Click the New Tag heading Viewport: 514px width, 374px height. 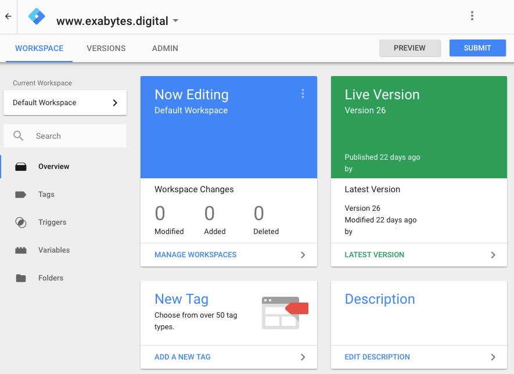point(182,299)
